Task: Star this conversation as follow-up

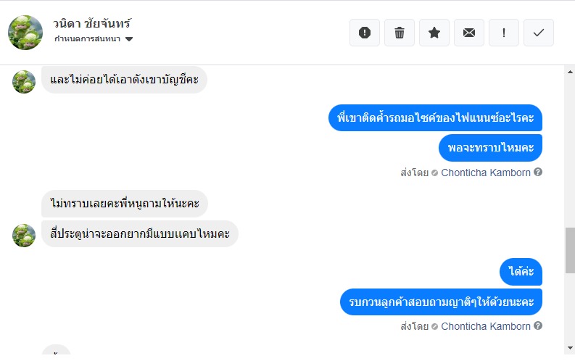Action: point(434,33)
